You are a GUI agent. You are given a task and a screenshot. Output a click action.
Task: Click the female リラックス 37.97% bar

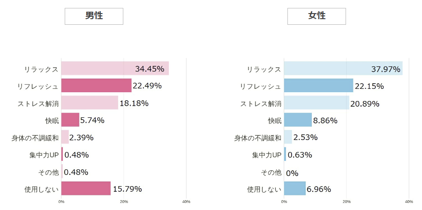[343, 69]
